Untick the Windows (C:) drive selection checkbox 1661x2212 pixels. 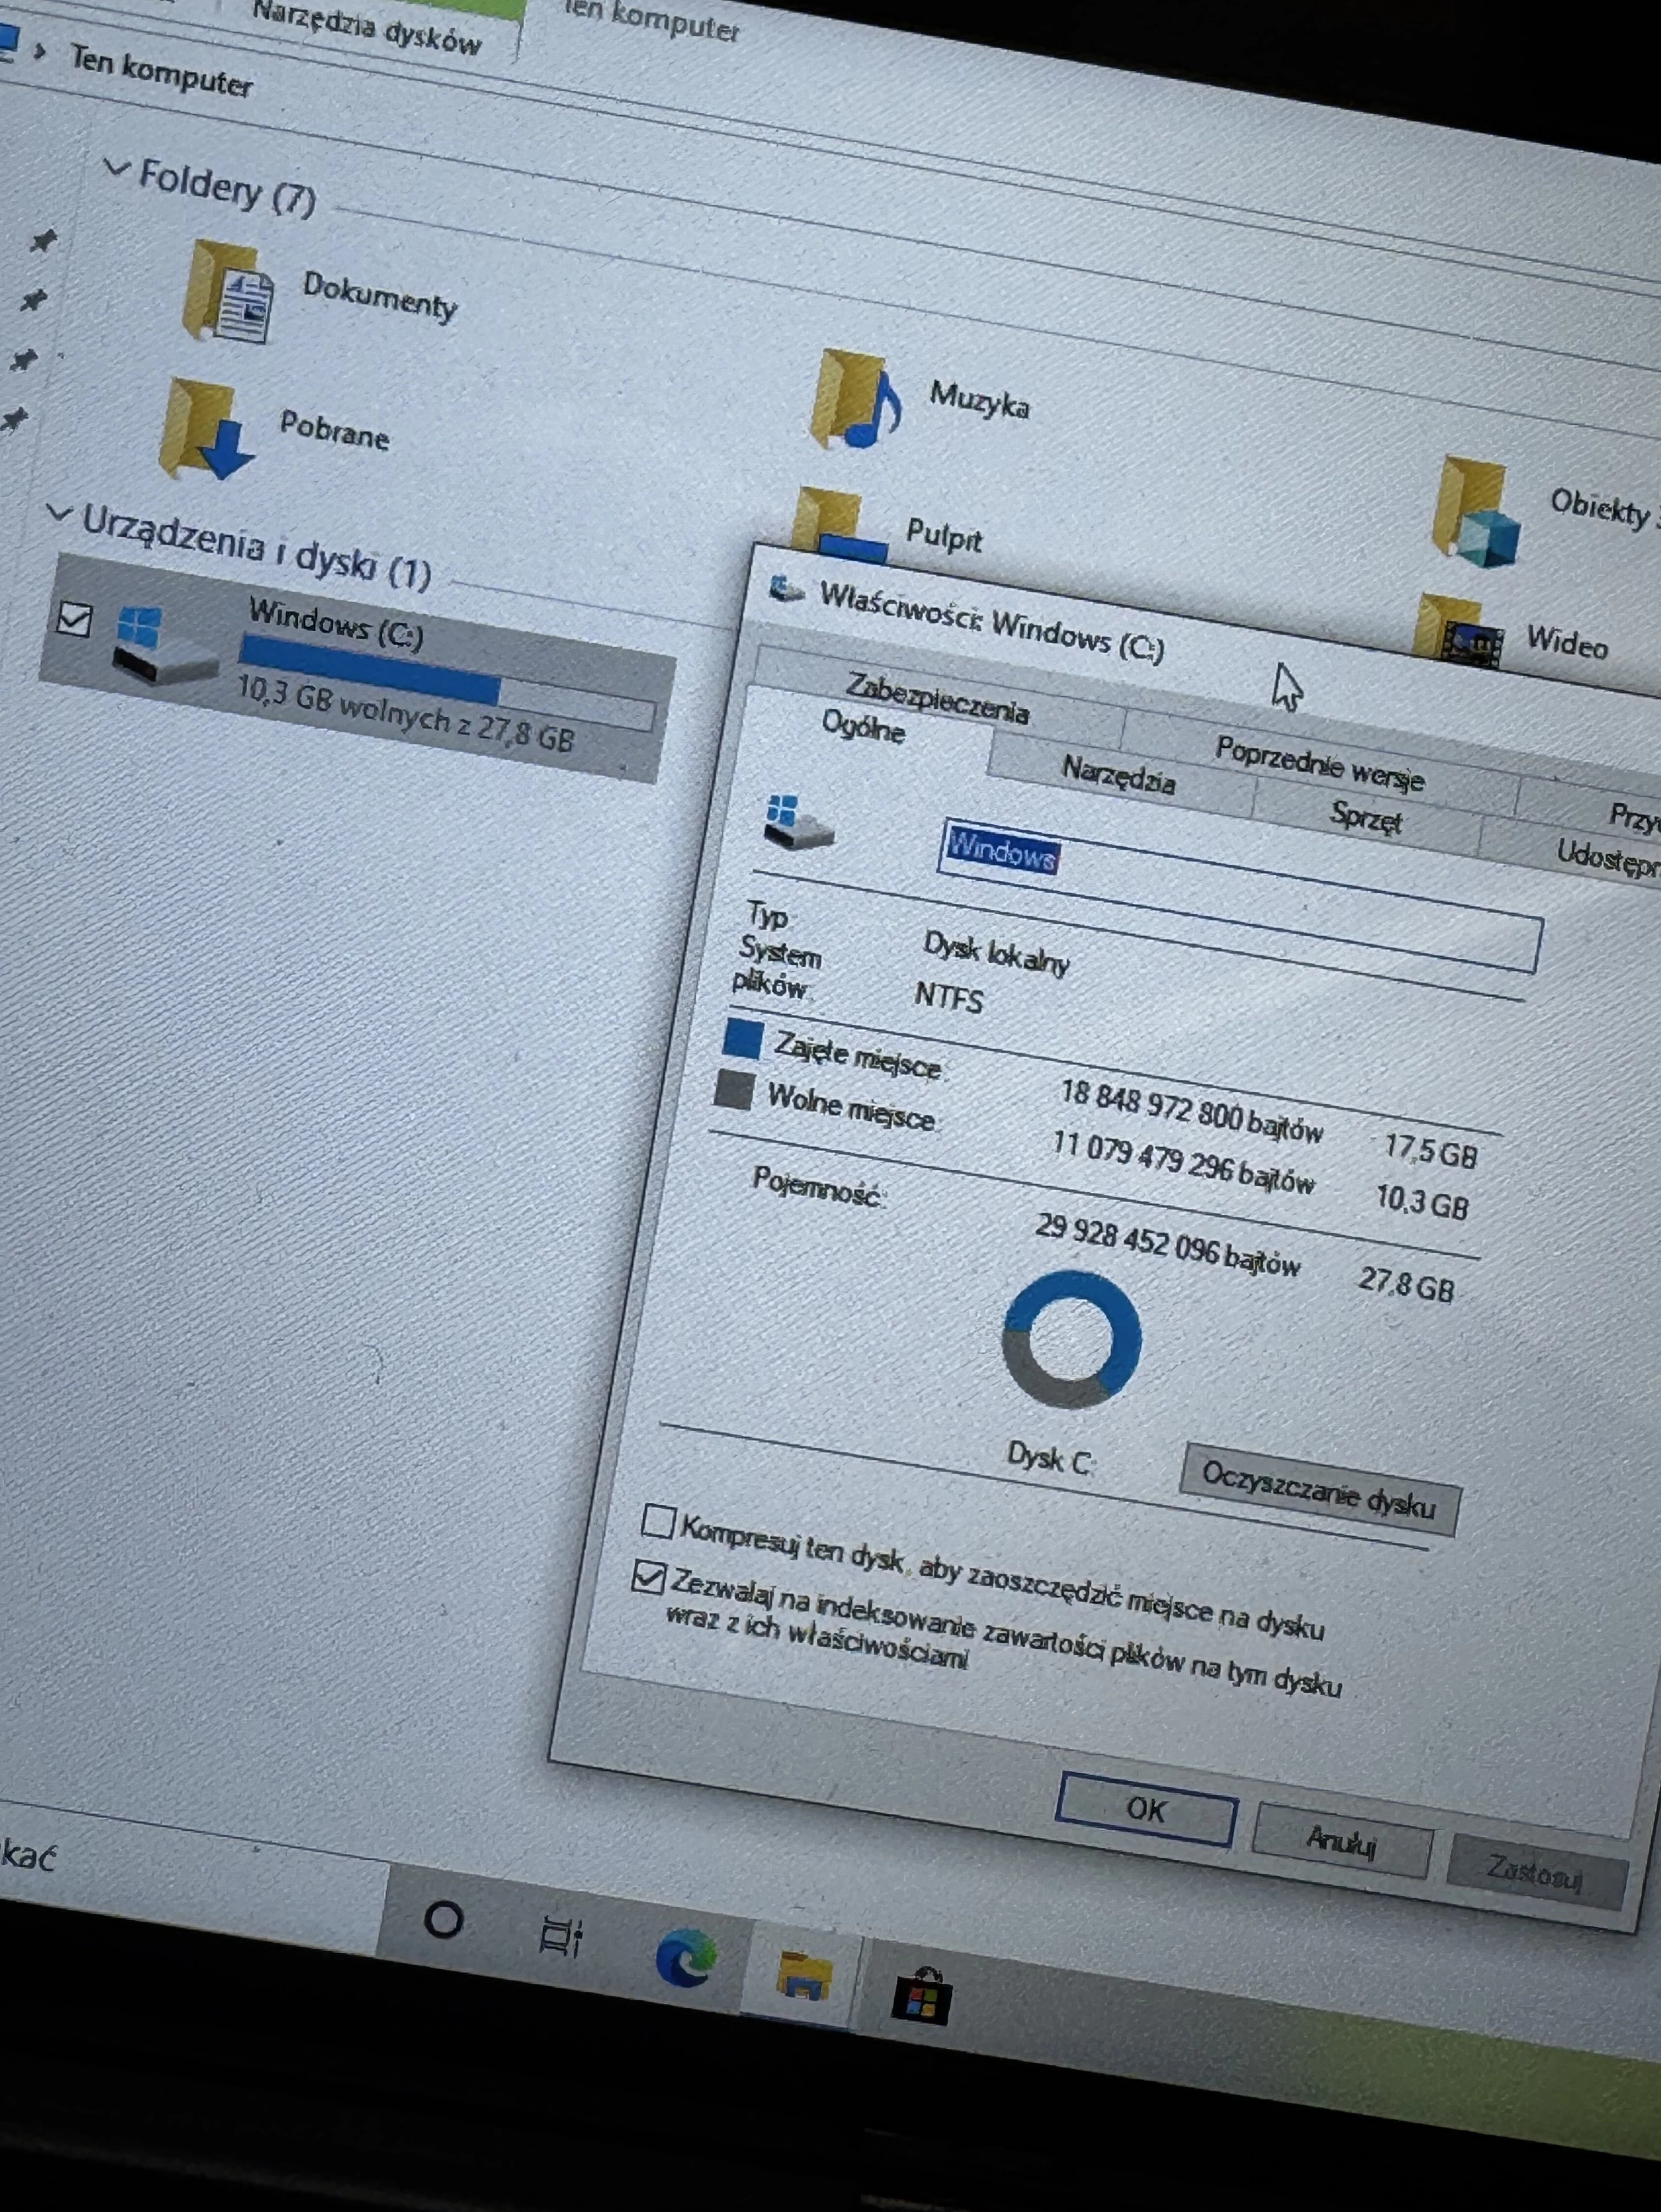74,618
